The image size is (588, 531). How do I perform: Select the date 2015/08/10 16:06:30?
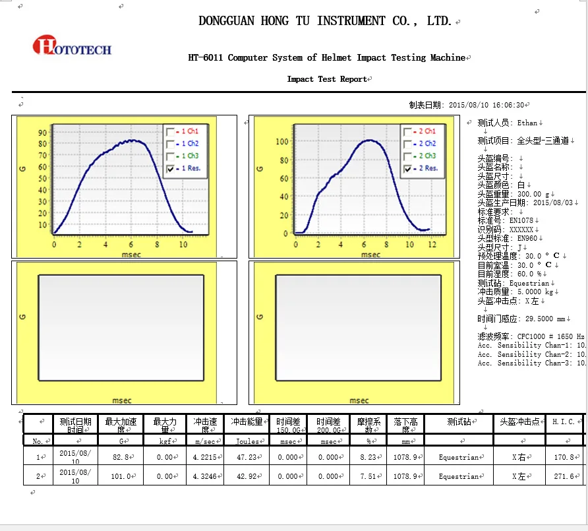(486, 105)
